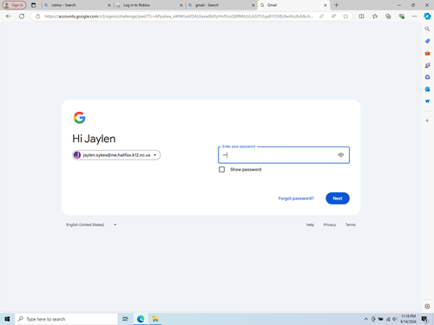
Task: Open Task View on the taskbar
Action: click(125, 319)
